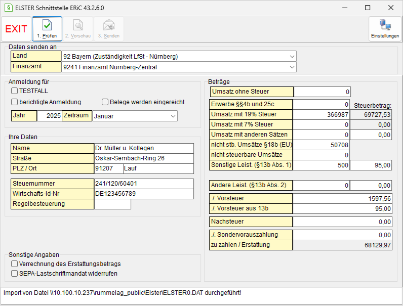Edit the Name field Dr. Müller u. Kollegen
403x306 pixels.
click(x=144, y=148)
